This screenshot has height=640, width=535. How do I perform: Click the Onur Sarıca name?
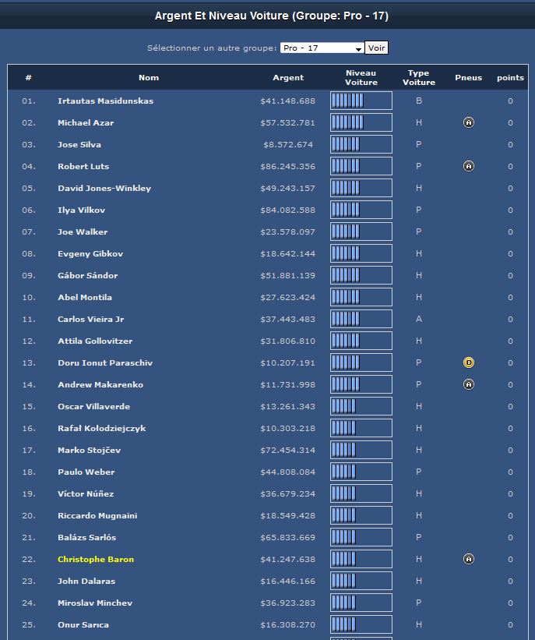83,624
